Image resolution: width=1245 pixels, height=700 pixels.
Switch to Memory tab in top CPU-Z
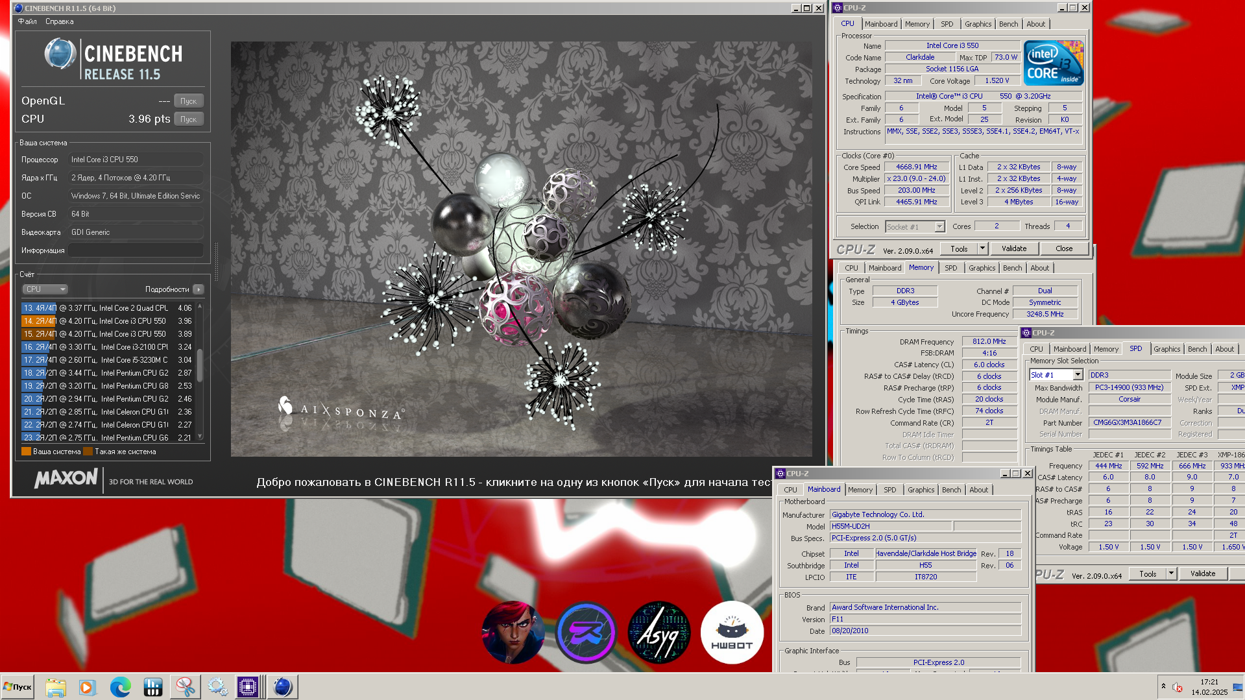(917, 24)
